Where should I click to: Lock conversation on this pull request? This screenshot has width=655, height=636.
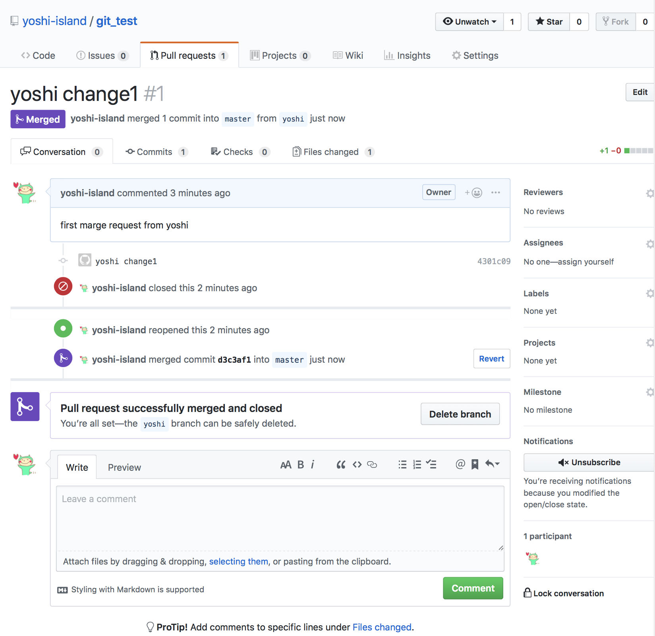pyautogui.click(x=564, y=593)
